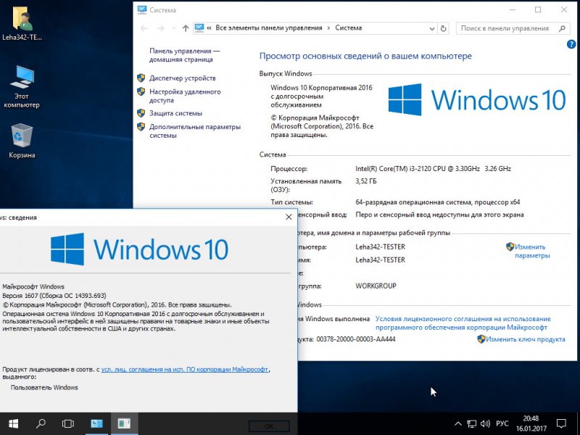
Task: Open Защита системы
Action: tap(175, 113)
